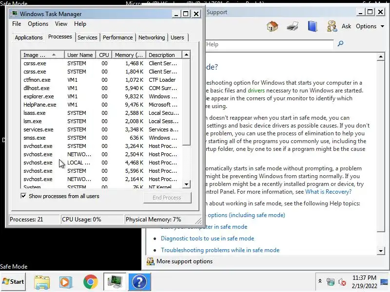Open the 'drivers' glossary link

[x=256, y=91]
